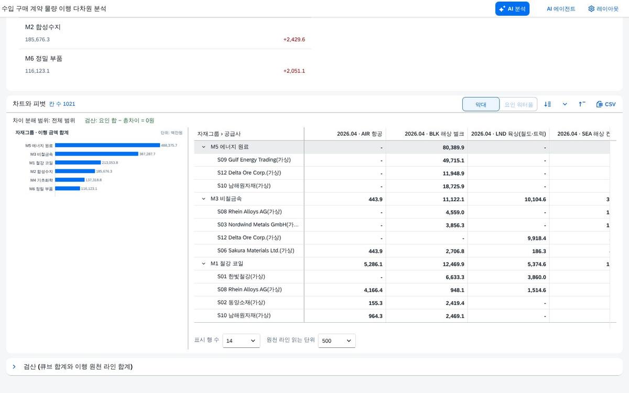Select the 막대 chart view
This screenshot has width=629, height=393.
pyautogui.click(x=481, y=104)
